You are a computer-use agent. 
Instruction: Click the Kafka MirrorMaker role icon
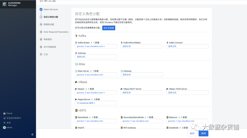pyautogui.click(x=122, y=42)
